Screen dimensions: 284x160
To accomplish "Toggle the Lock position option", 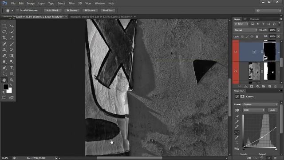I will tap(252, 36).
